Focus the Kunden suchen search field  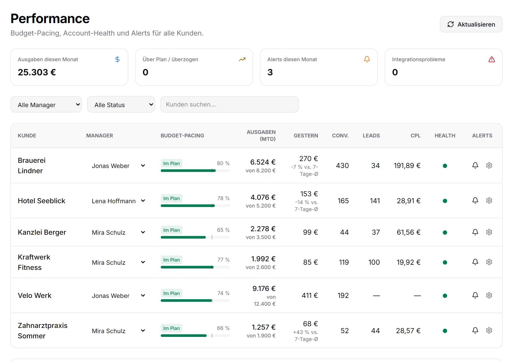229,105
